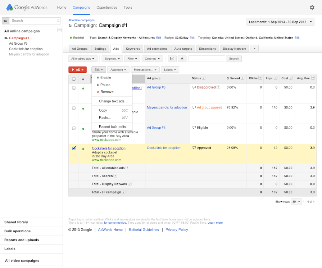Switch to the Keywords tab
322x268 pixels.
tap(132, 49)
